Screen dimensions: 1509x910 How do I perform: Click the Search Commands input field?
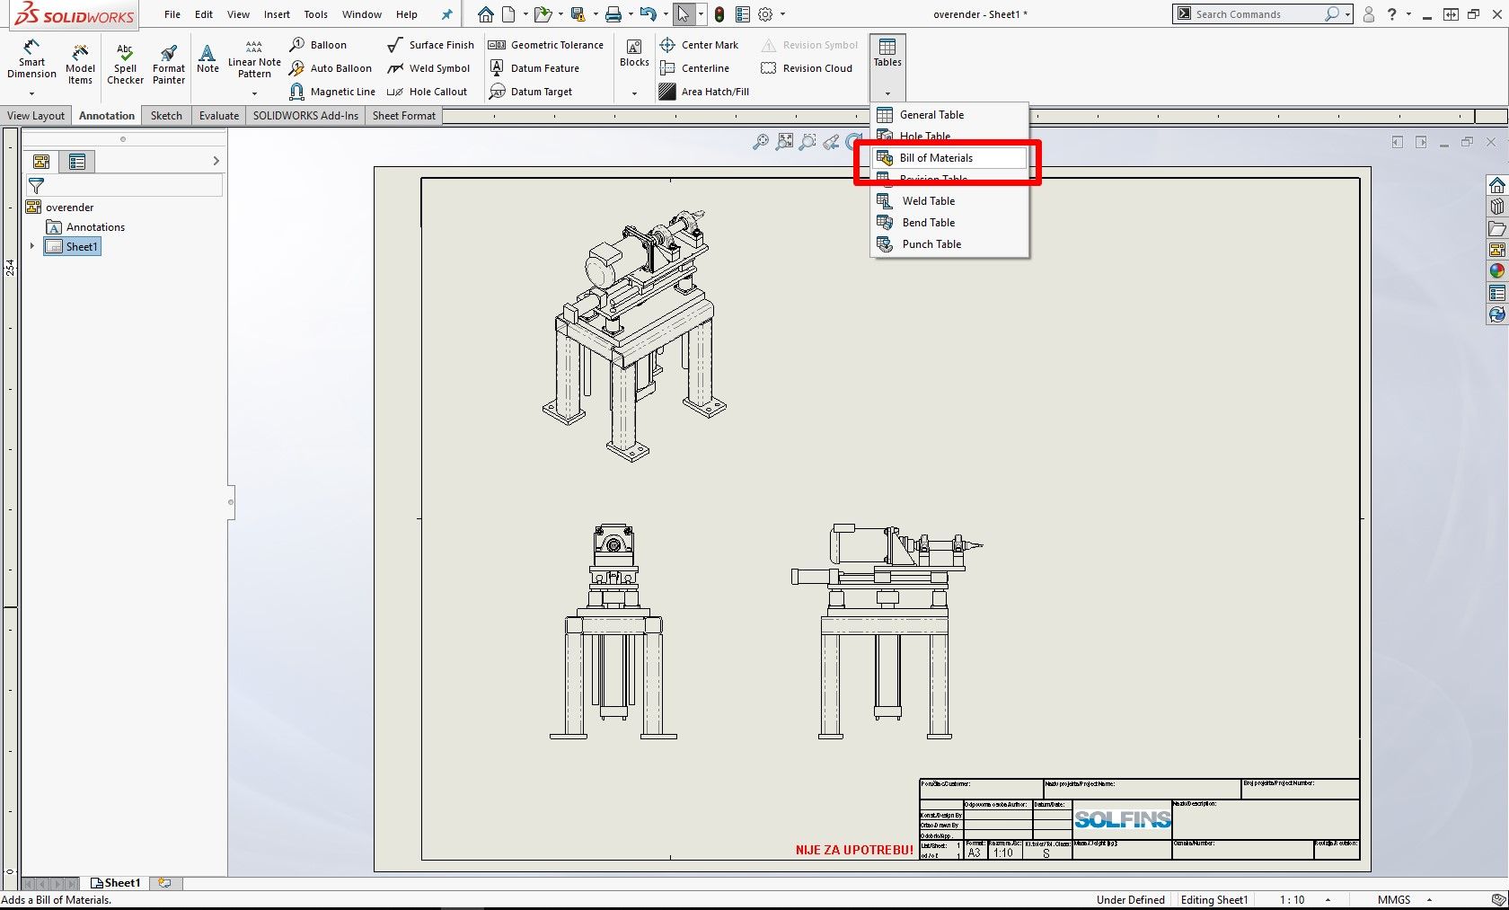tap(1257, 14)
